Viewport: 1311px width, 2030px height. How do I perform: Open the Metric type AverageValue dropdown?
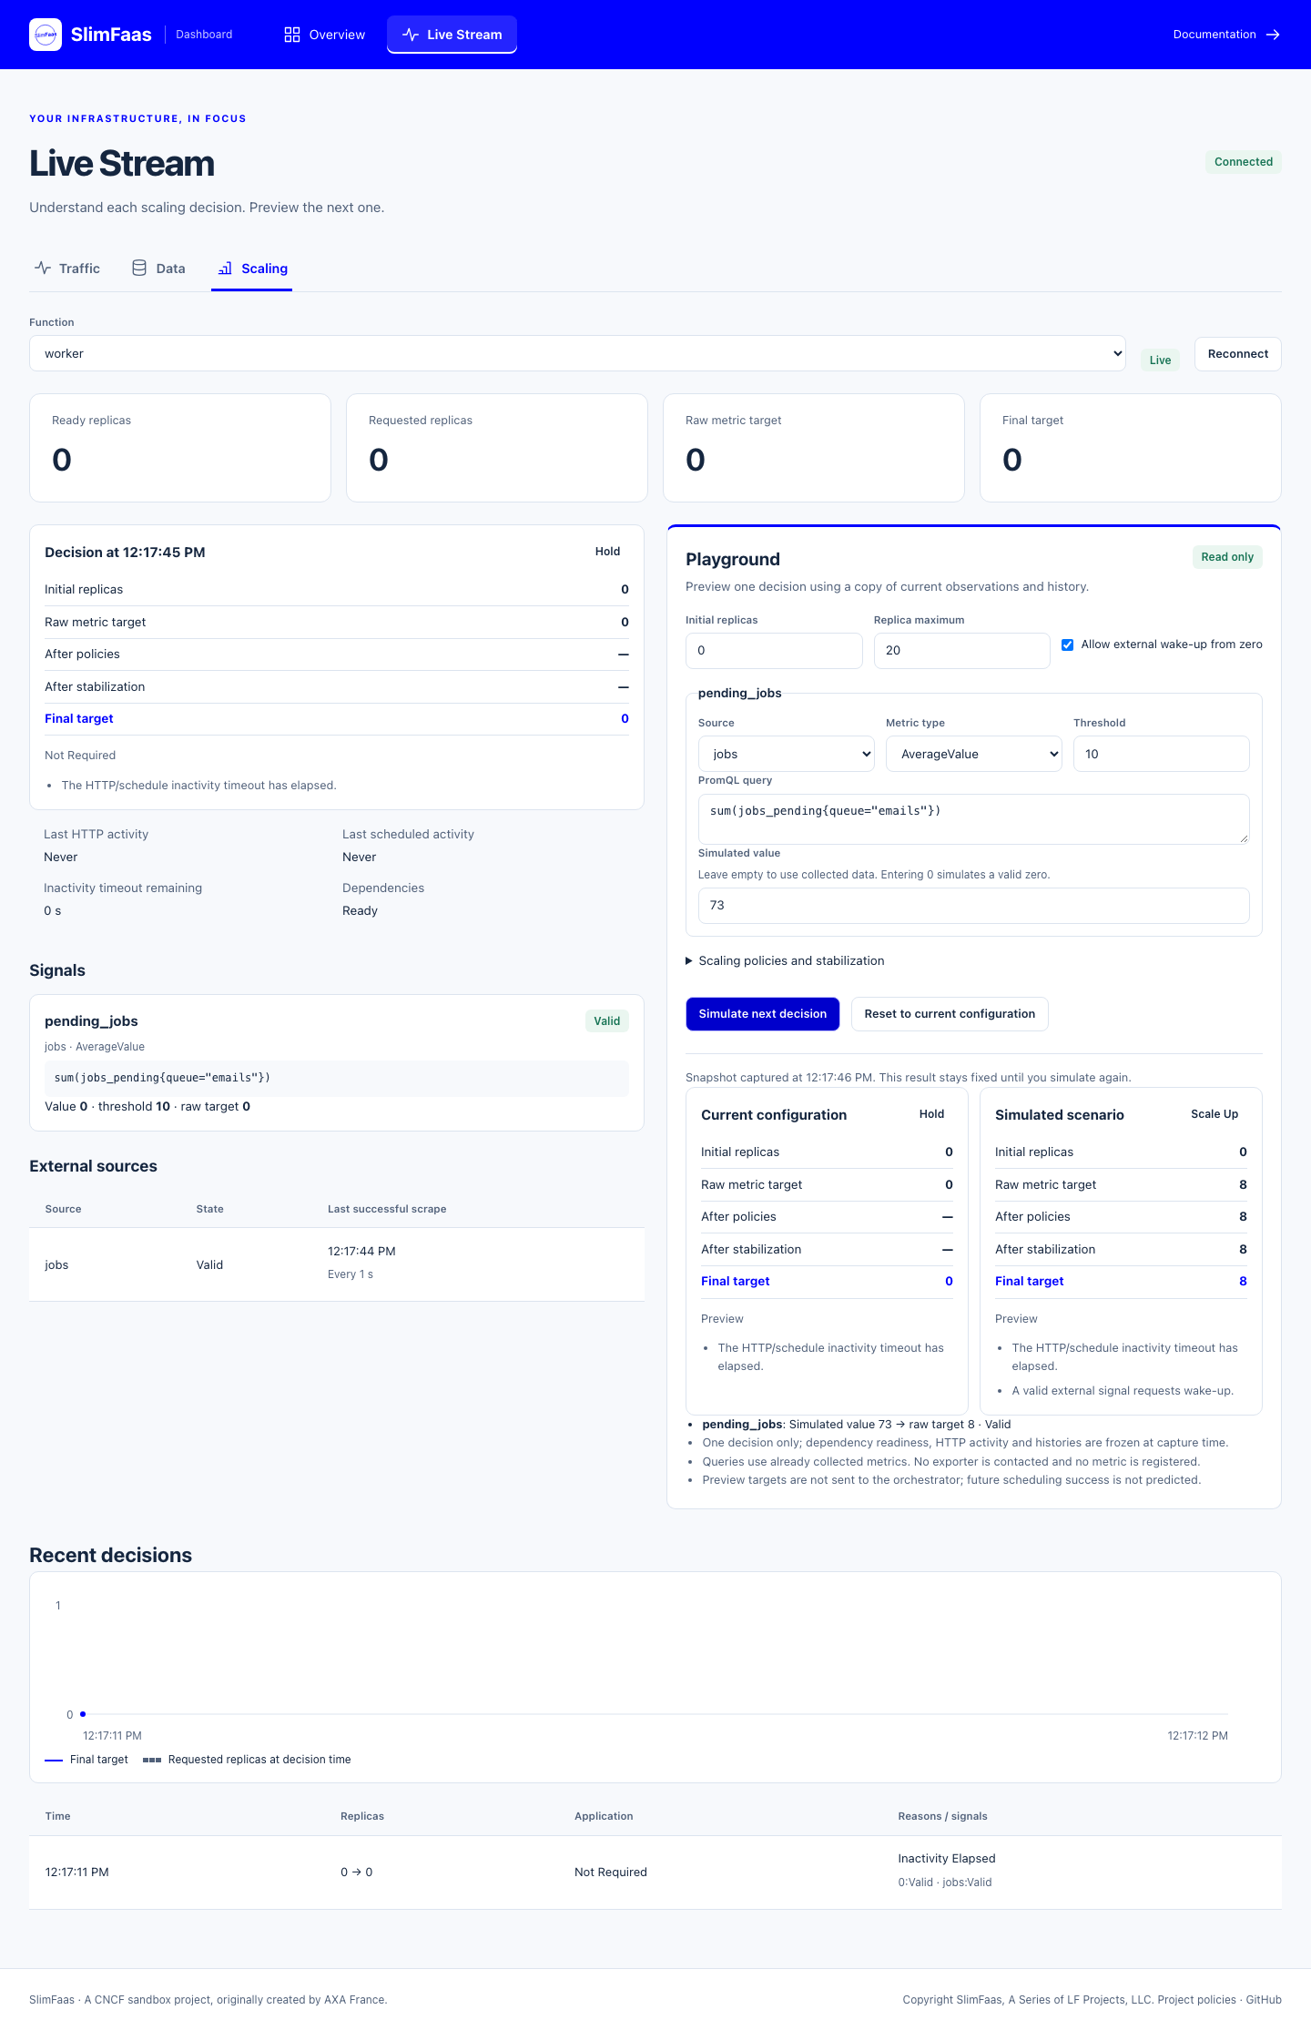pyautogui.click(x=974, y=754)
